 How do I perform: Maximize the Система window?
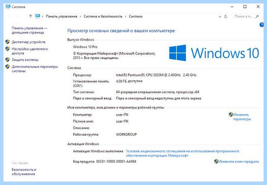(245, 7)
